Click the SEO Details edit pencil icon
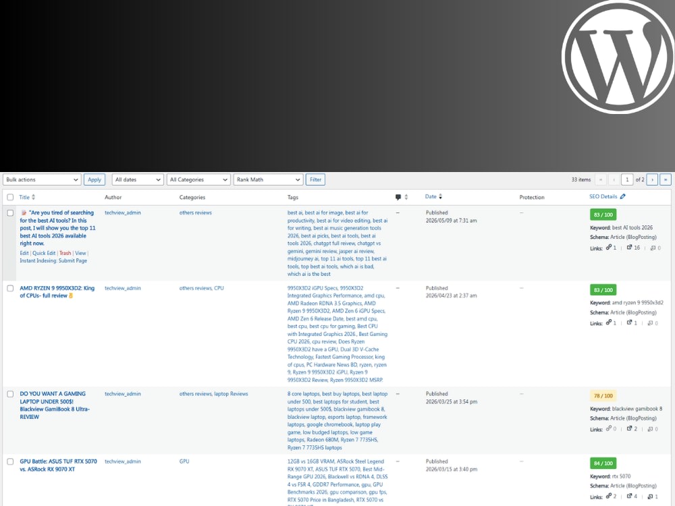The image size is (675, 506). 622,196
